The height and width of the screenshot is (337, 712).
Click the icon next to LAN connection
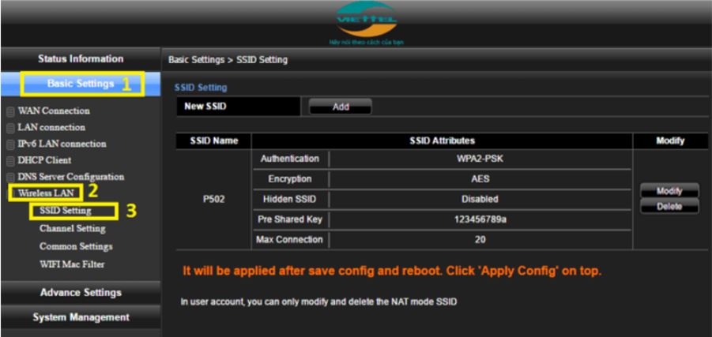(x=8, y=128)
